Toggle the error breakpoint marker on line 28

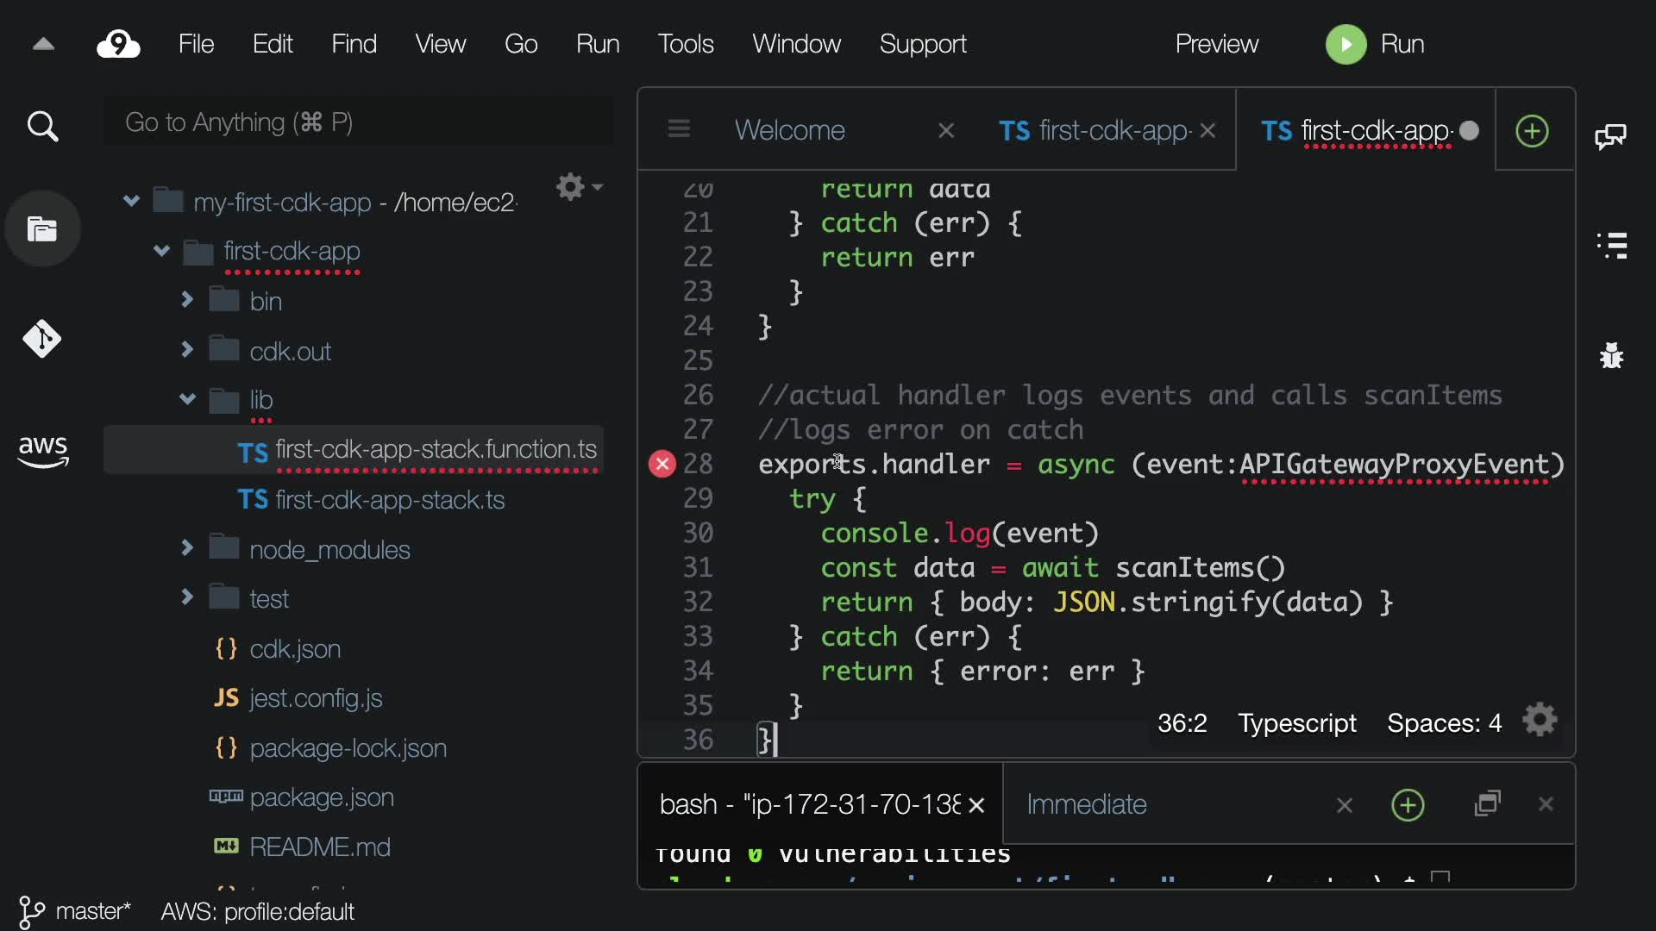662,465
